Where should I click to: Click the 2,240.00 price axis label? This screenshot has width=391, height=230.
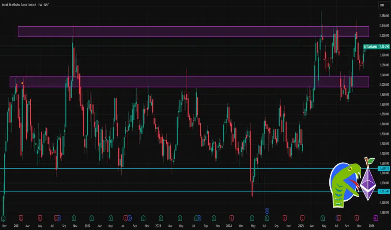pyautogui.click(x=384, y=26)
